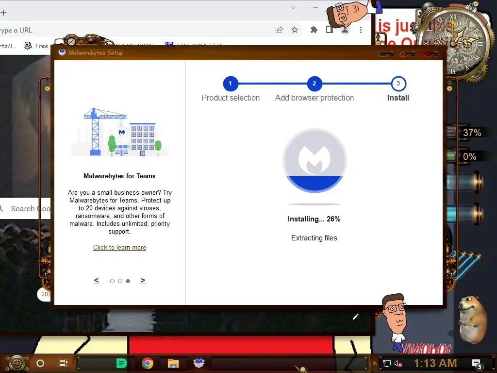Open a new Chrome tab with plus

click(x=3, y=13)
